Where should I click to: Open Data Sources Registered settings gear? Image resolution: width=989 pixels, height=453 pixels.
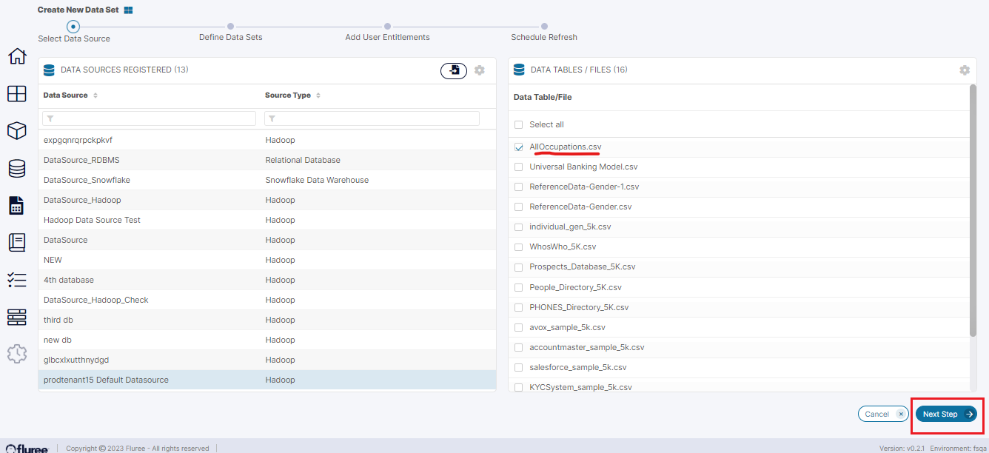click(480, 70)
